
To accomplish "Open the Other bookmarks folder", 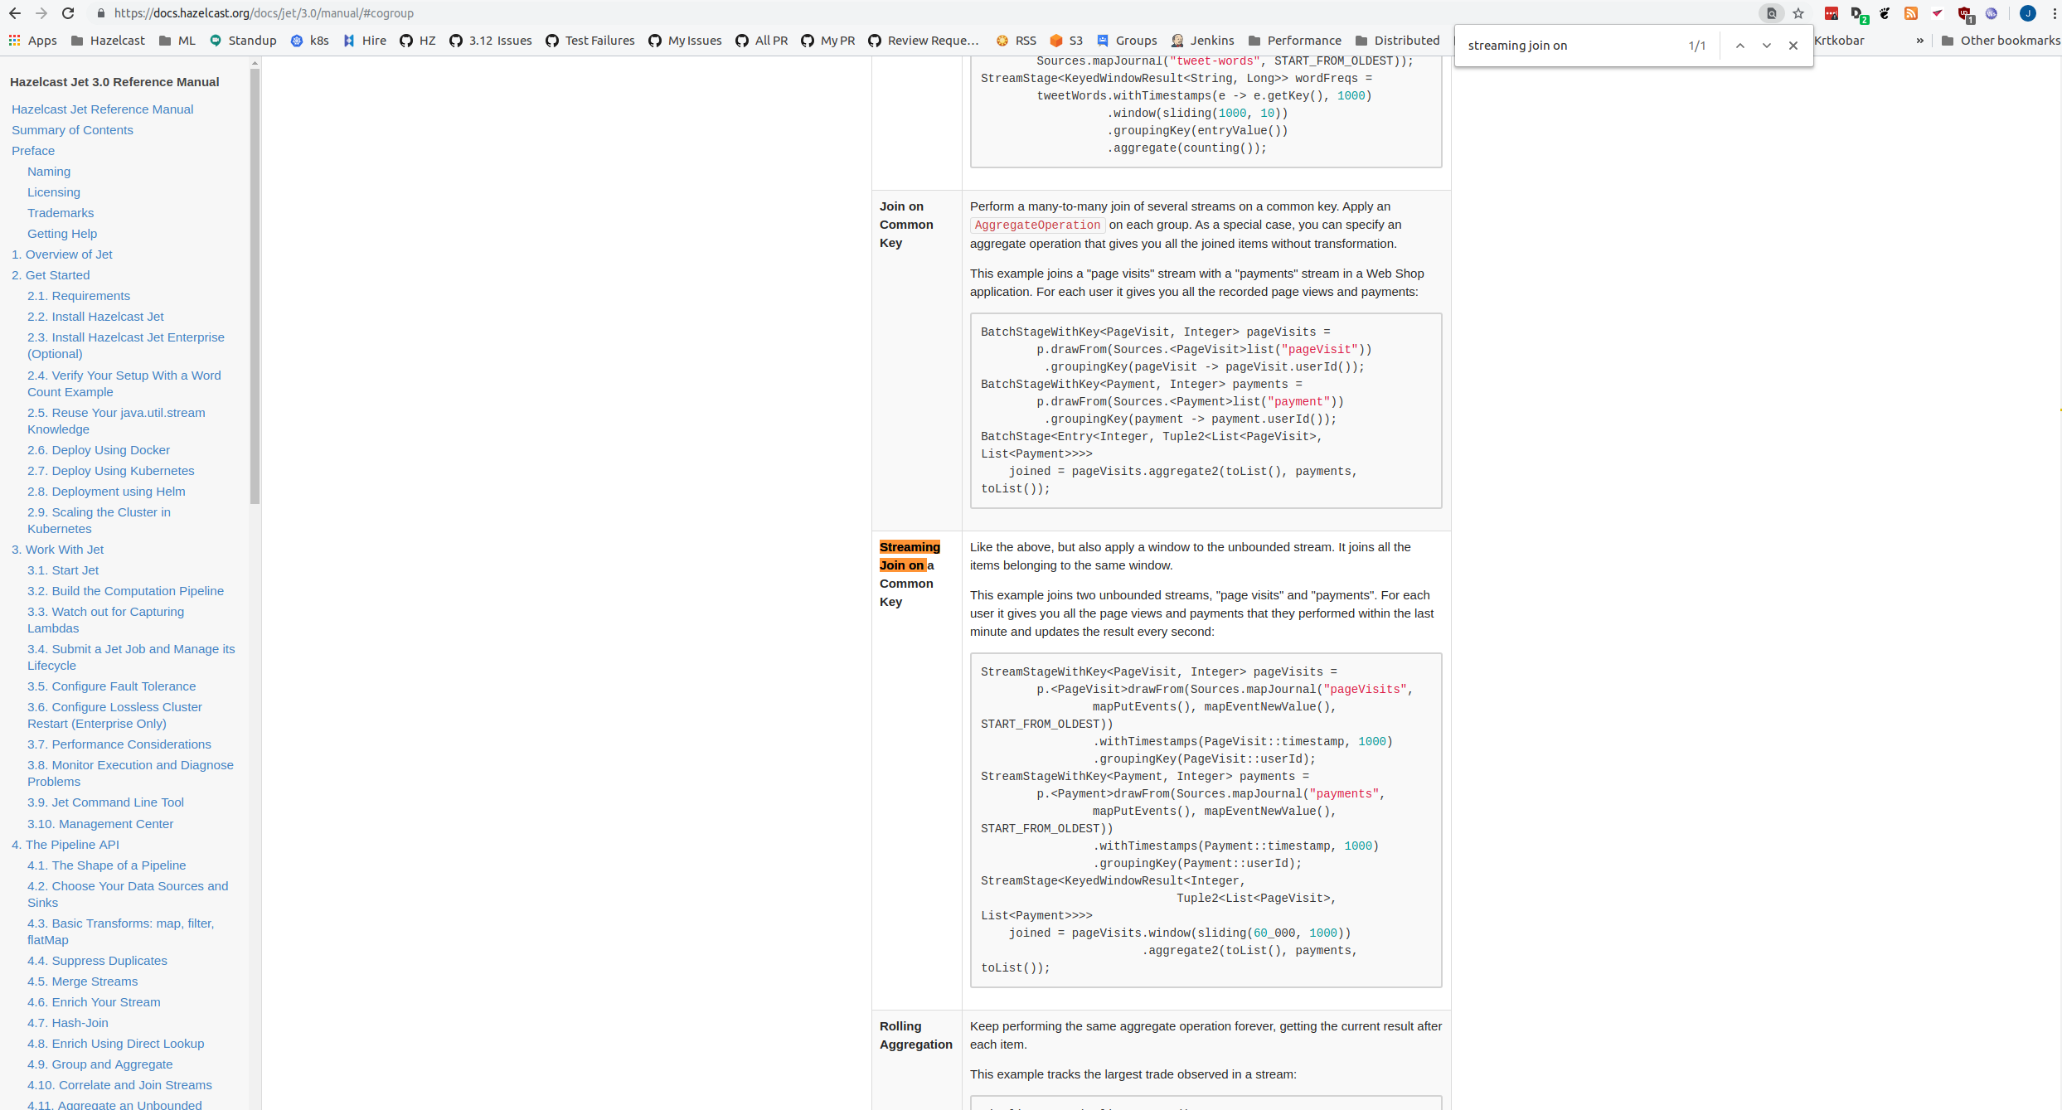I will 2000,41.
